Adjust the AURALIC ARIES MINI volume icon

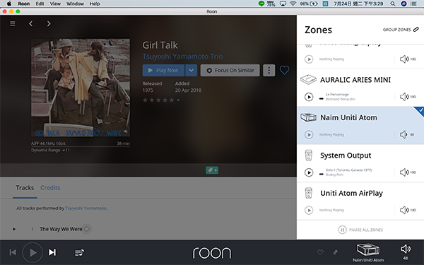coord(404,97)
